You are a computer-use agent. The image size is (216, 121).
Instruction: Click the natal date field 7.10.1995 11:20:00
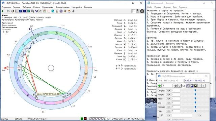tap(170, 81)
